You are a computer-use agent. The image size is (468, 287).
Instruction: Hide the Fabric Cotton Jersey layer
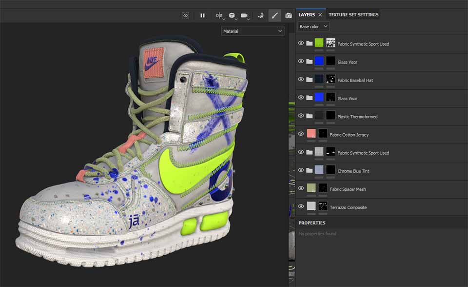[301, 134]
